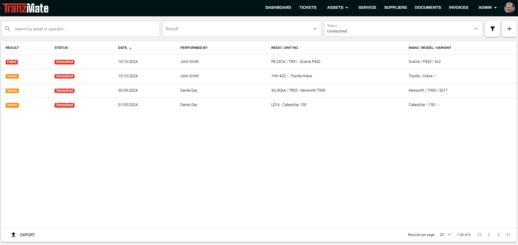Click the TranzMate logo
Viewport: 518px width, 245px height.
26,8
